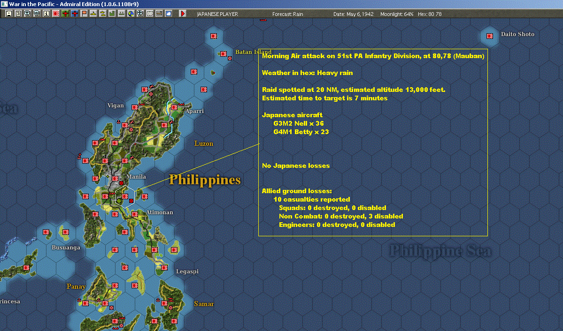Click the railway tracks toolbar icon

coord(159,14)
